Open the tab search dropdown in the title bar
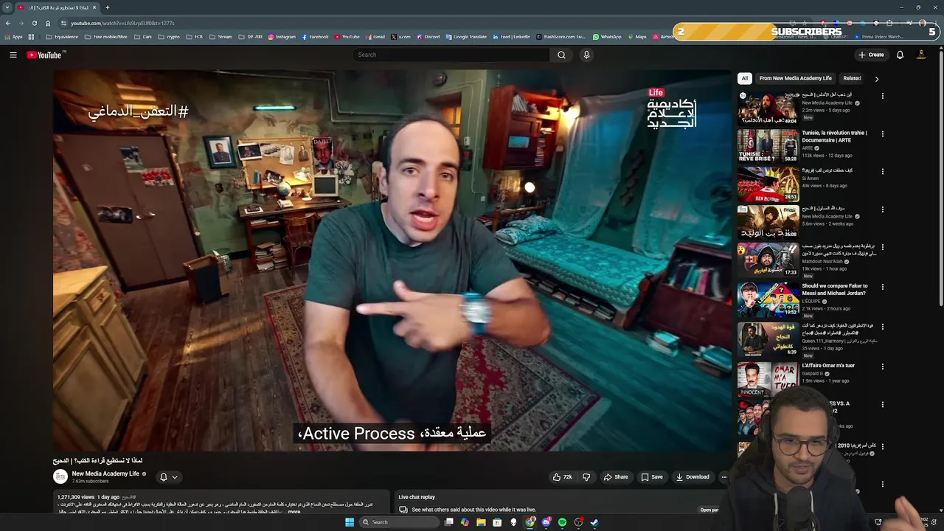Viewport: 944px width, 531px height. pos(7,7)
